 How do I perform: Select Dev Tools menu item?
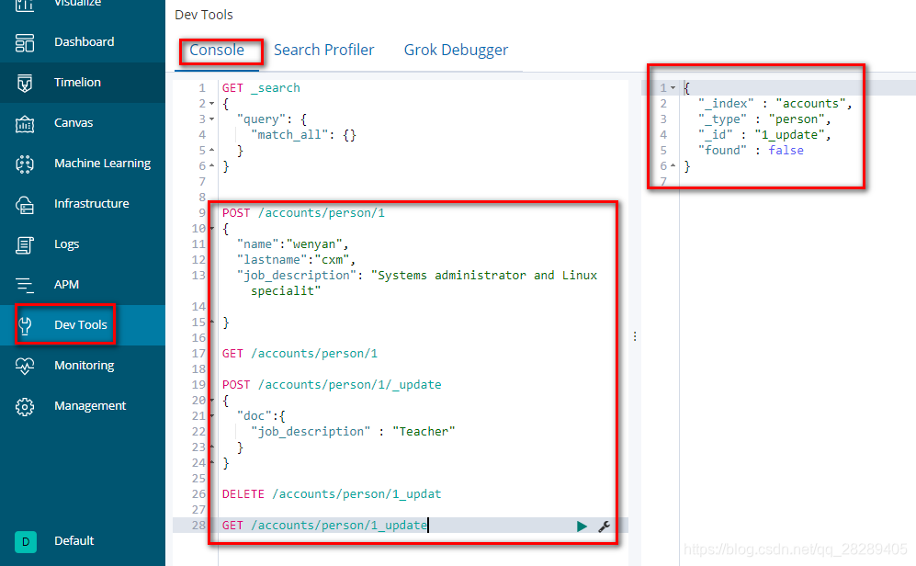[81, 324]
